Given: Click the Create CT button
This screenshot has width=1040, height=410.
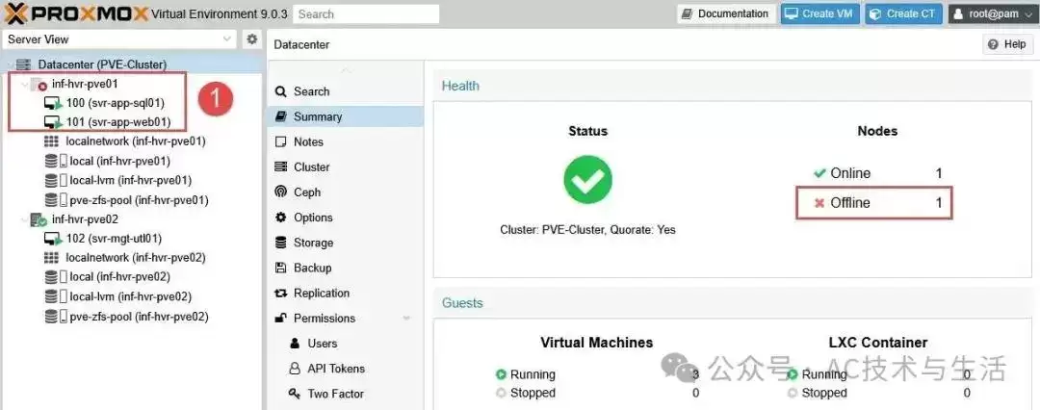Looking at the screenshot, I should tap(903, 13).
